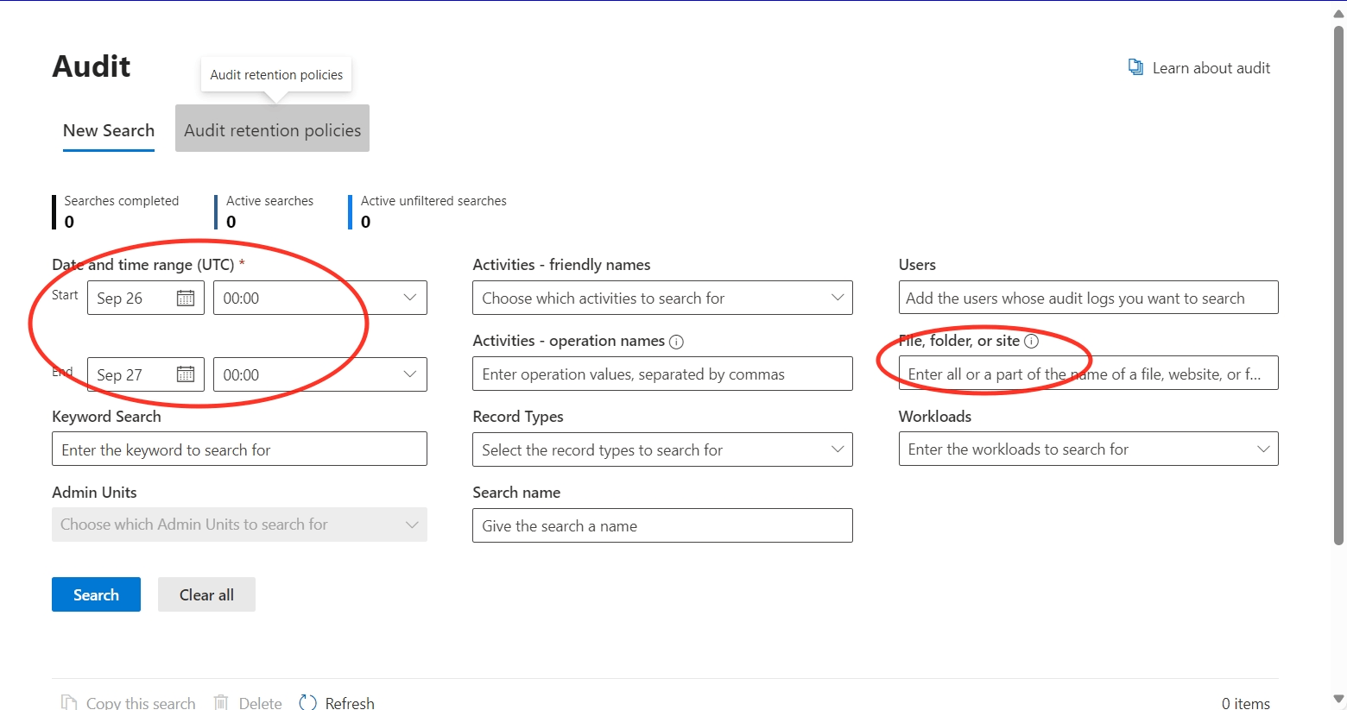The height and width of the screenshot is (710, 1347).
Task: Click the scrollbar down arrow
Action: [x=1339, y=699]
